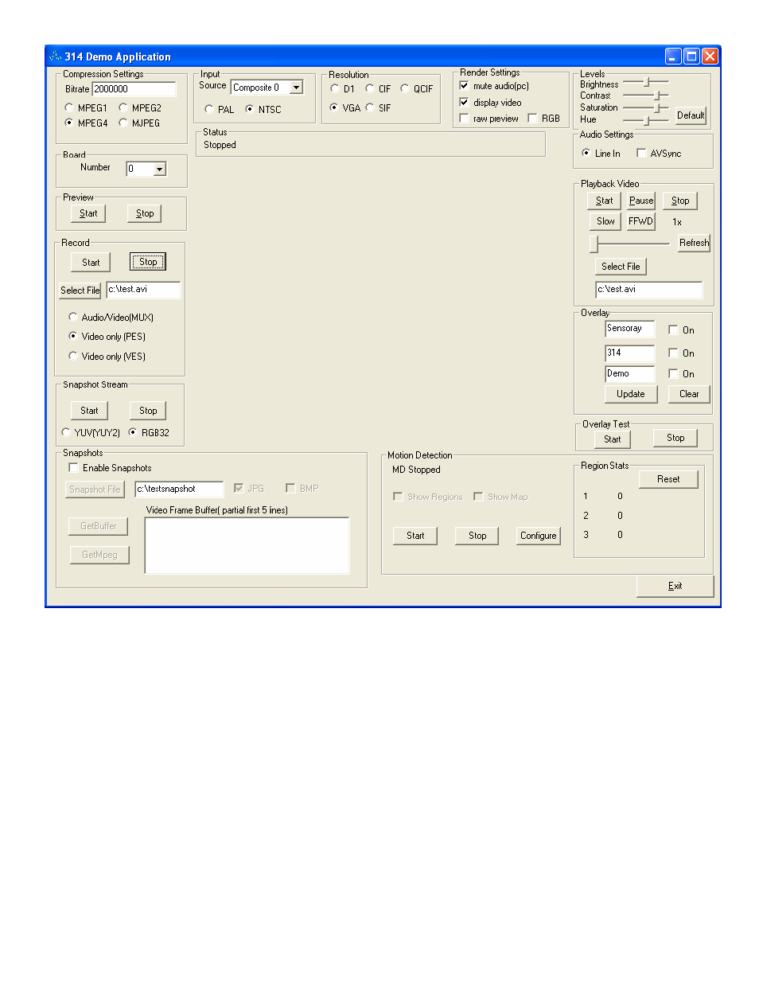
Task: Stop the Snapshot Stream
Action: pyautogui.click(x=148, y=411)
